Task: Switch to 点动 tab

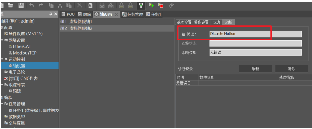Action: pyautogui.click(x=216, y=22)
